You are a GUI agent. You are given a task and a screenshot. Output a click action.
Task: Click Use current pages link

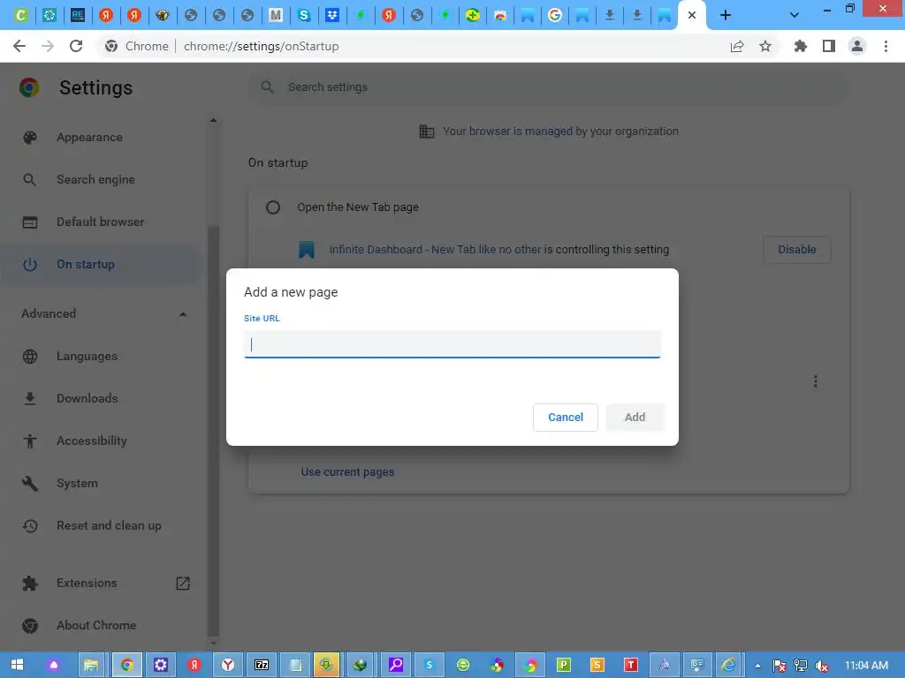coord(347,472)
